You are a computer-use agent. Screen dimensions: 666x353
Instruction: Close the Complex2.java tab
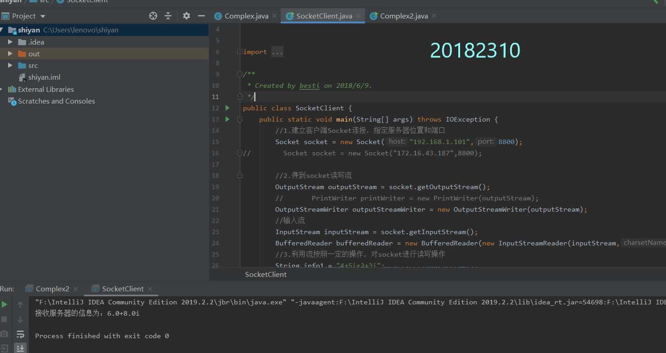(x=433, y=16)
